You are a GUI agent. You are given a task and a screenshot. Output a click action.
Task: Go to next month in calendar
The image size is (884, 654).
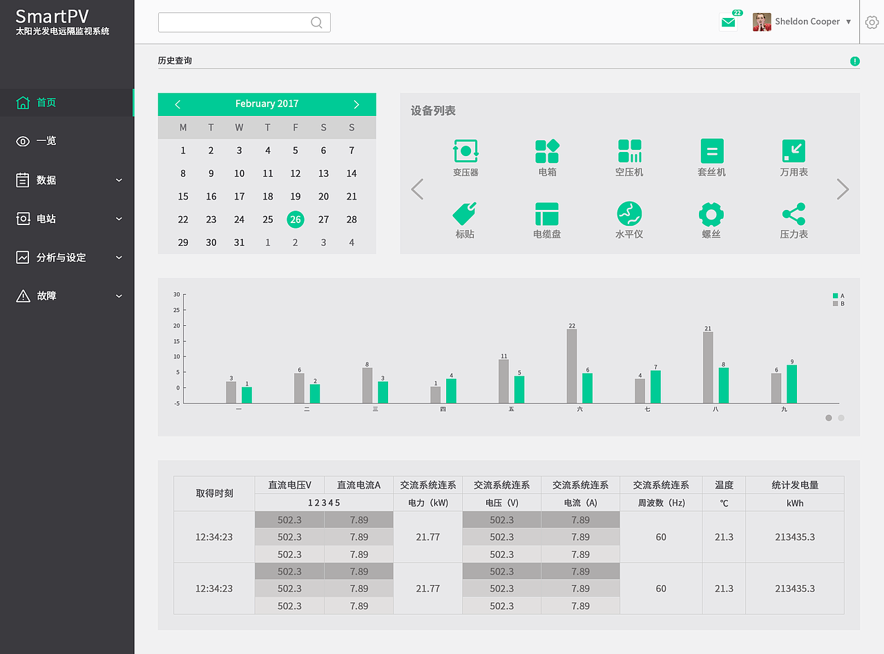[356, 104]
